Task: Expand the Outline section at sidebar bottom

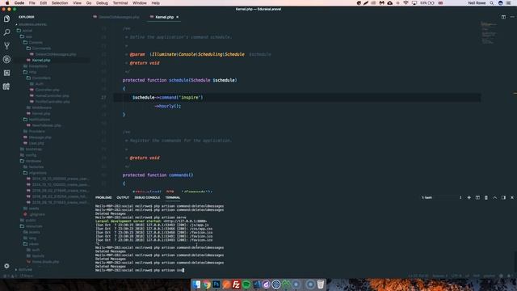Action: click(25, 270)
